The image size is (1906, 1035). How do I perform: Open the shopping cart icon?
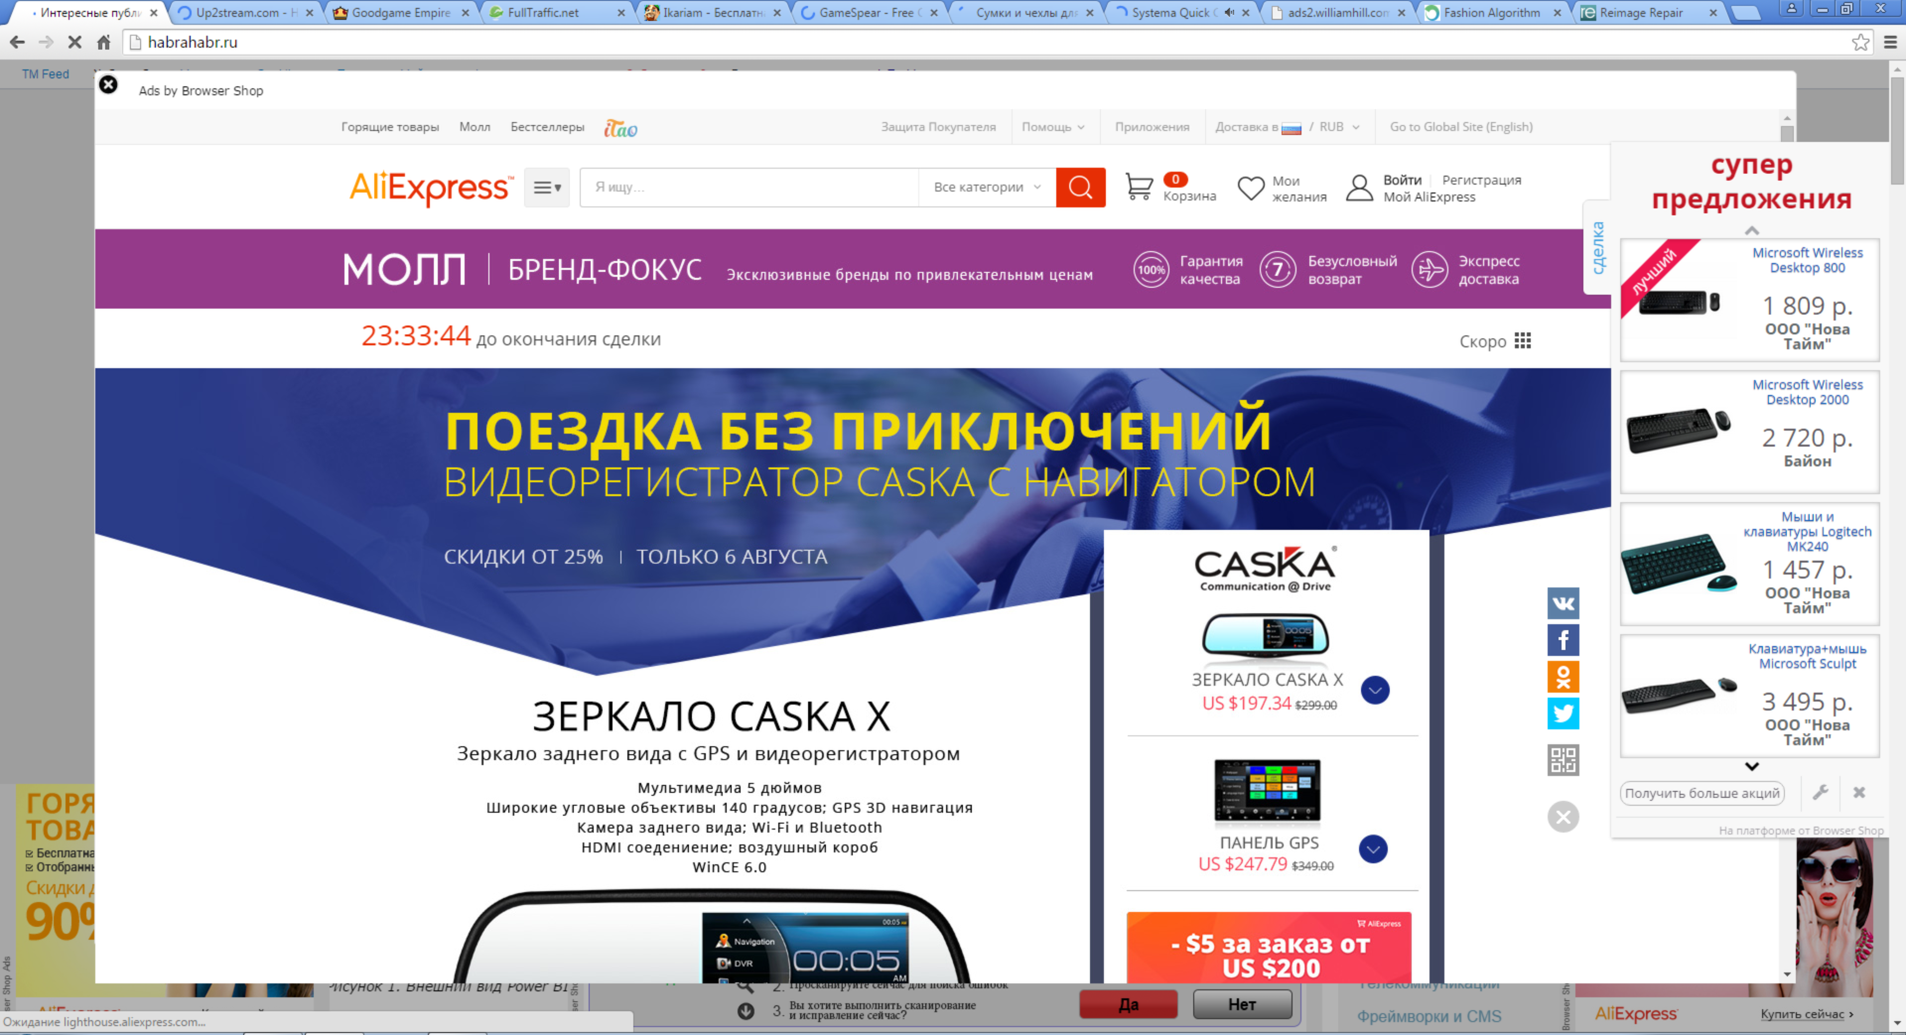coord(1139,187)
